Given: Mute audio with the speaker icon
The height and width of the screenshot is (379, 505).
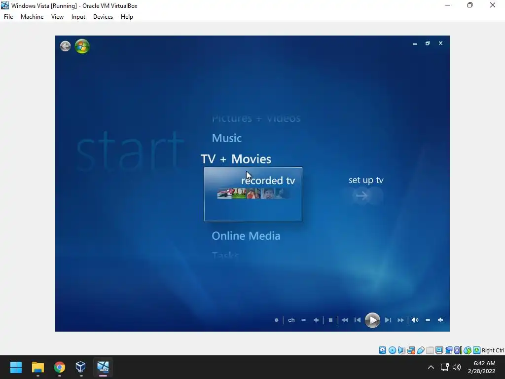Looking at the screenshot, I should pos(415,320).
